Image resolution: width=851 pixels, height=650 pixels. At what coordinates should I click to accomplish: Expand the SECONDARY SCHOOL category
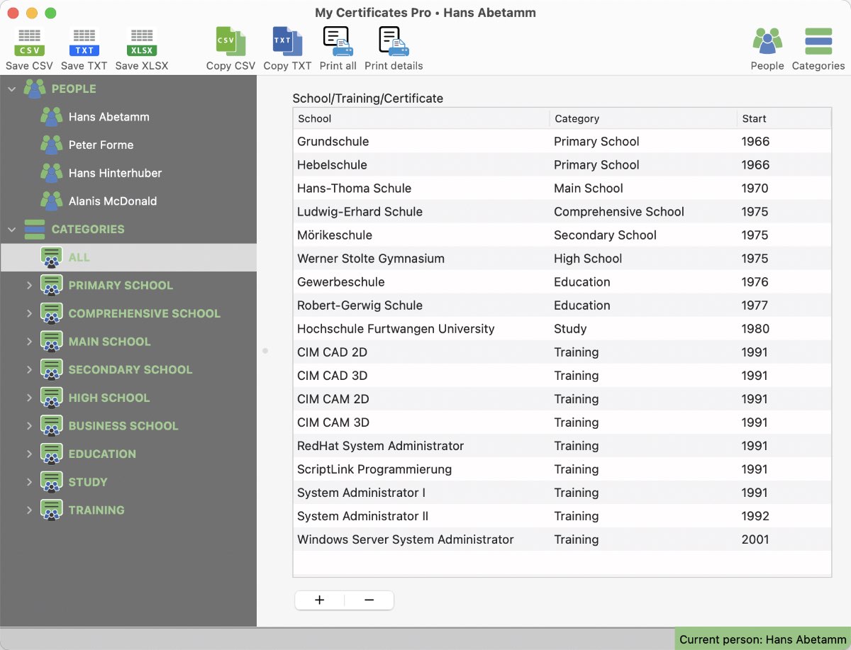[29, 369]
